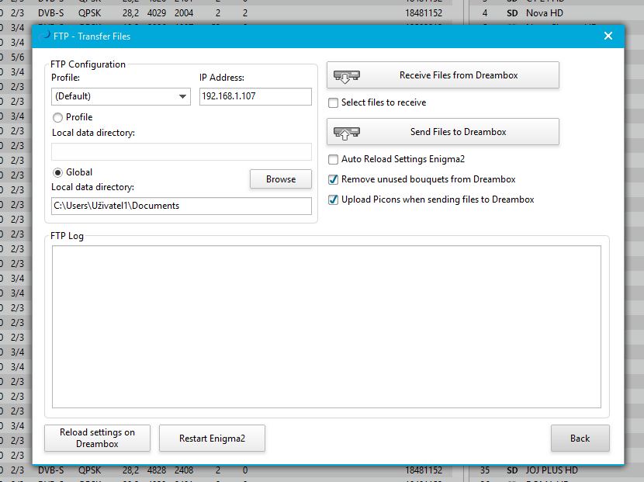Click the upload icon on Send Files button

347,133
